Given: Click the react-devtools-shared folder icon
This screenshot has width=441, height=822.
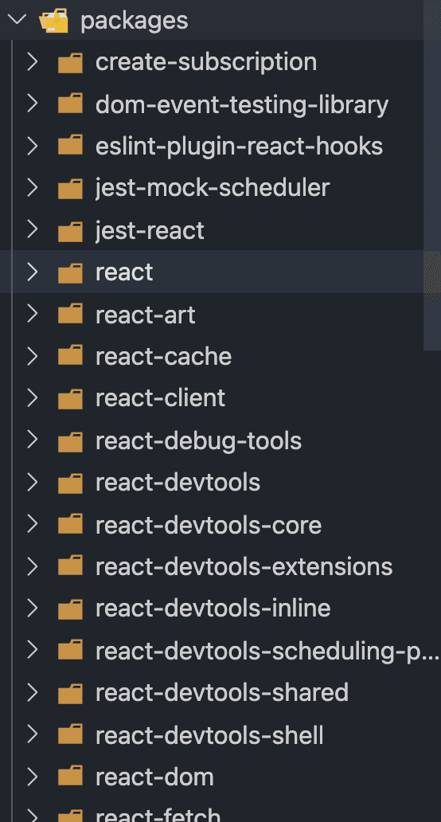Looking at the screenshot, I should (x=70, y=693).
